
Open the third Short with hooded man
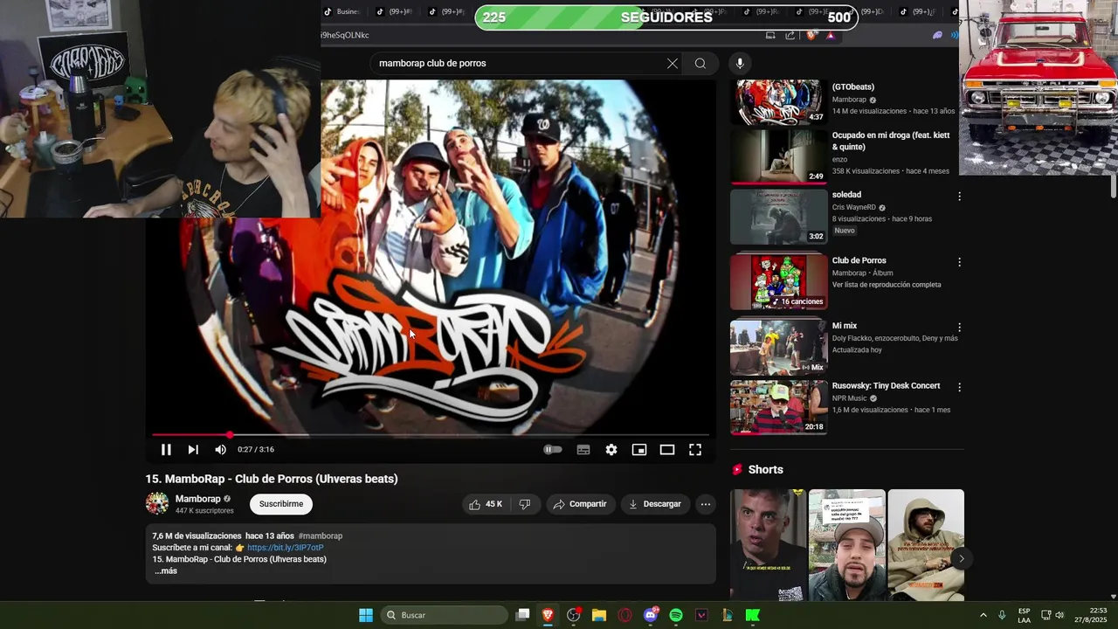[926, 545]
